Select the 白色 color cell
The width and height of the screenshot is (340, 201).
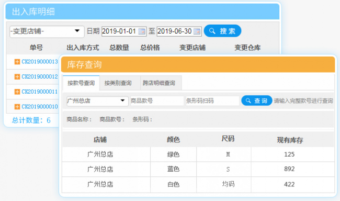(x=174, y=184)
